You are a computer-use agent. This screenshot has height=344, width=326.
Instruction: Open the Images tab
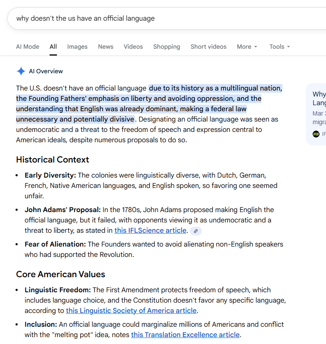click(77, 47)
